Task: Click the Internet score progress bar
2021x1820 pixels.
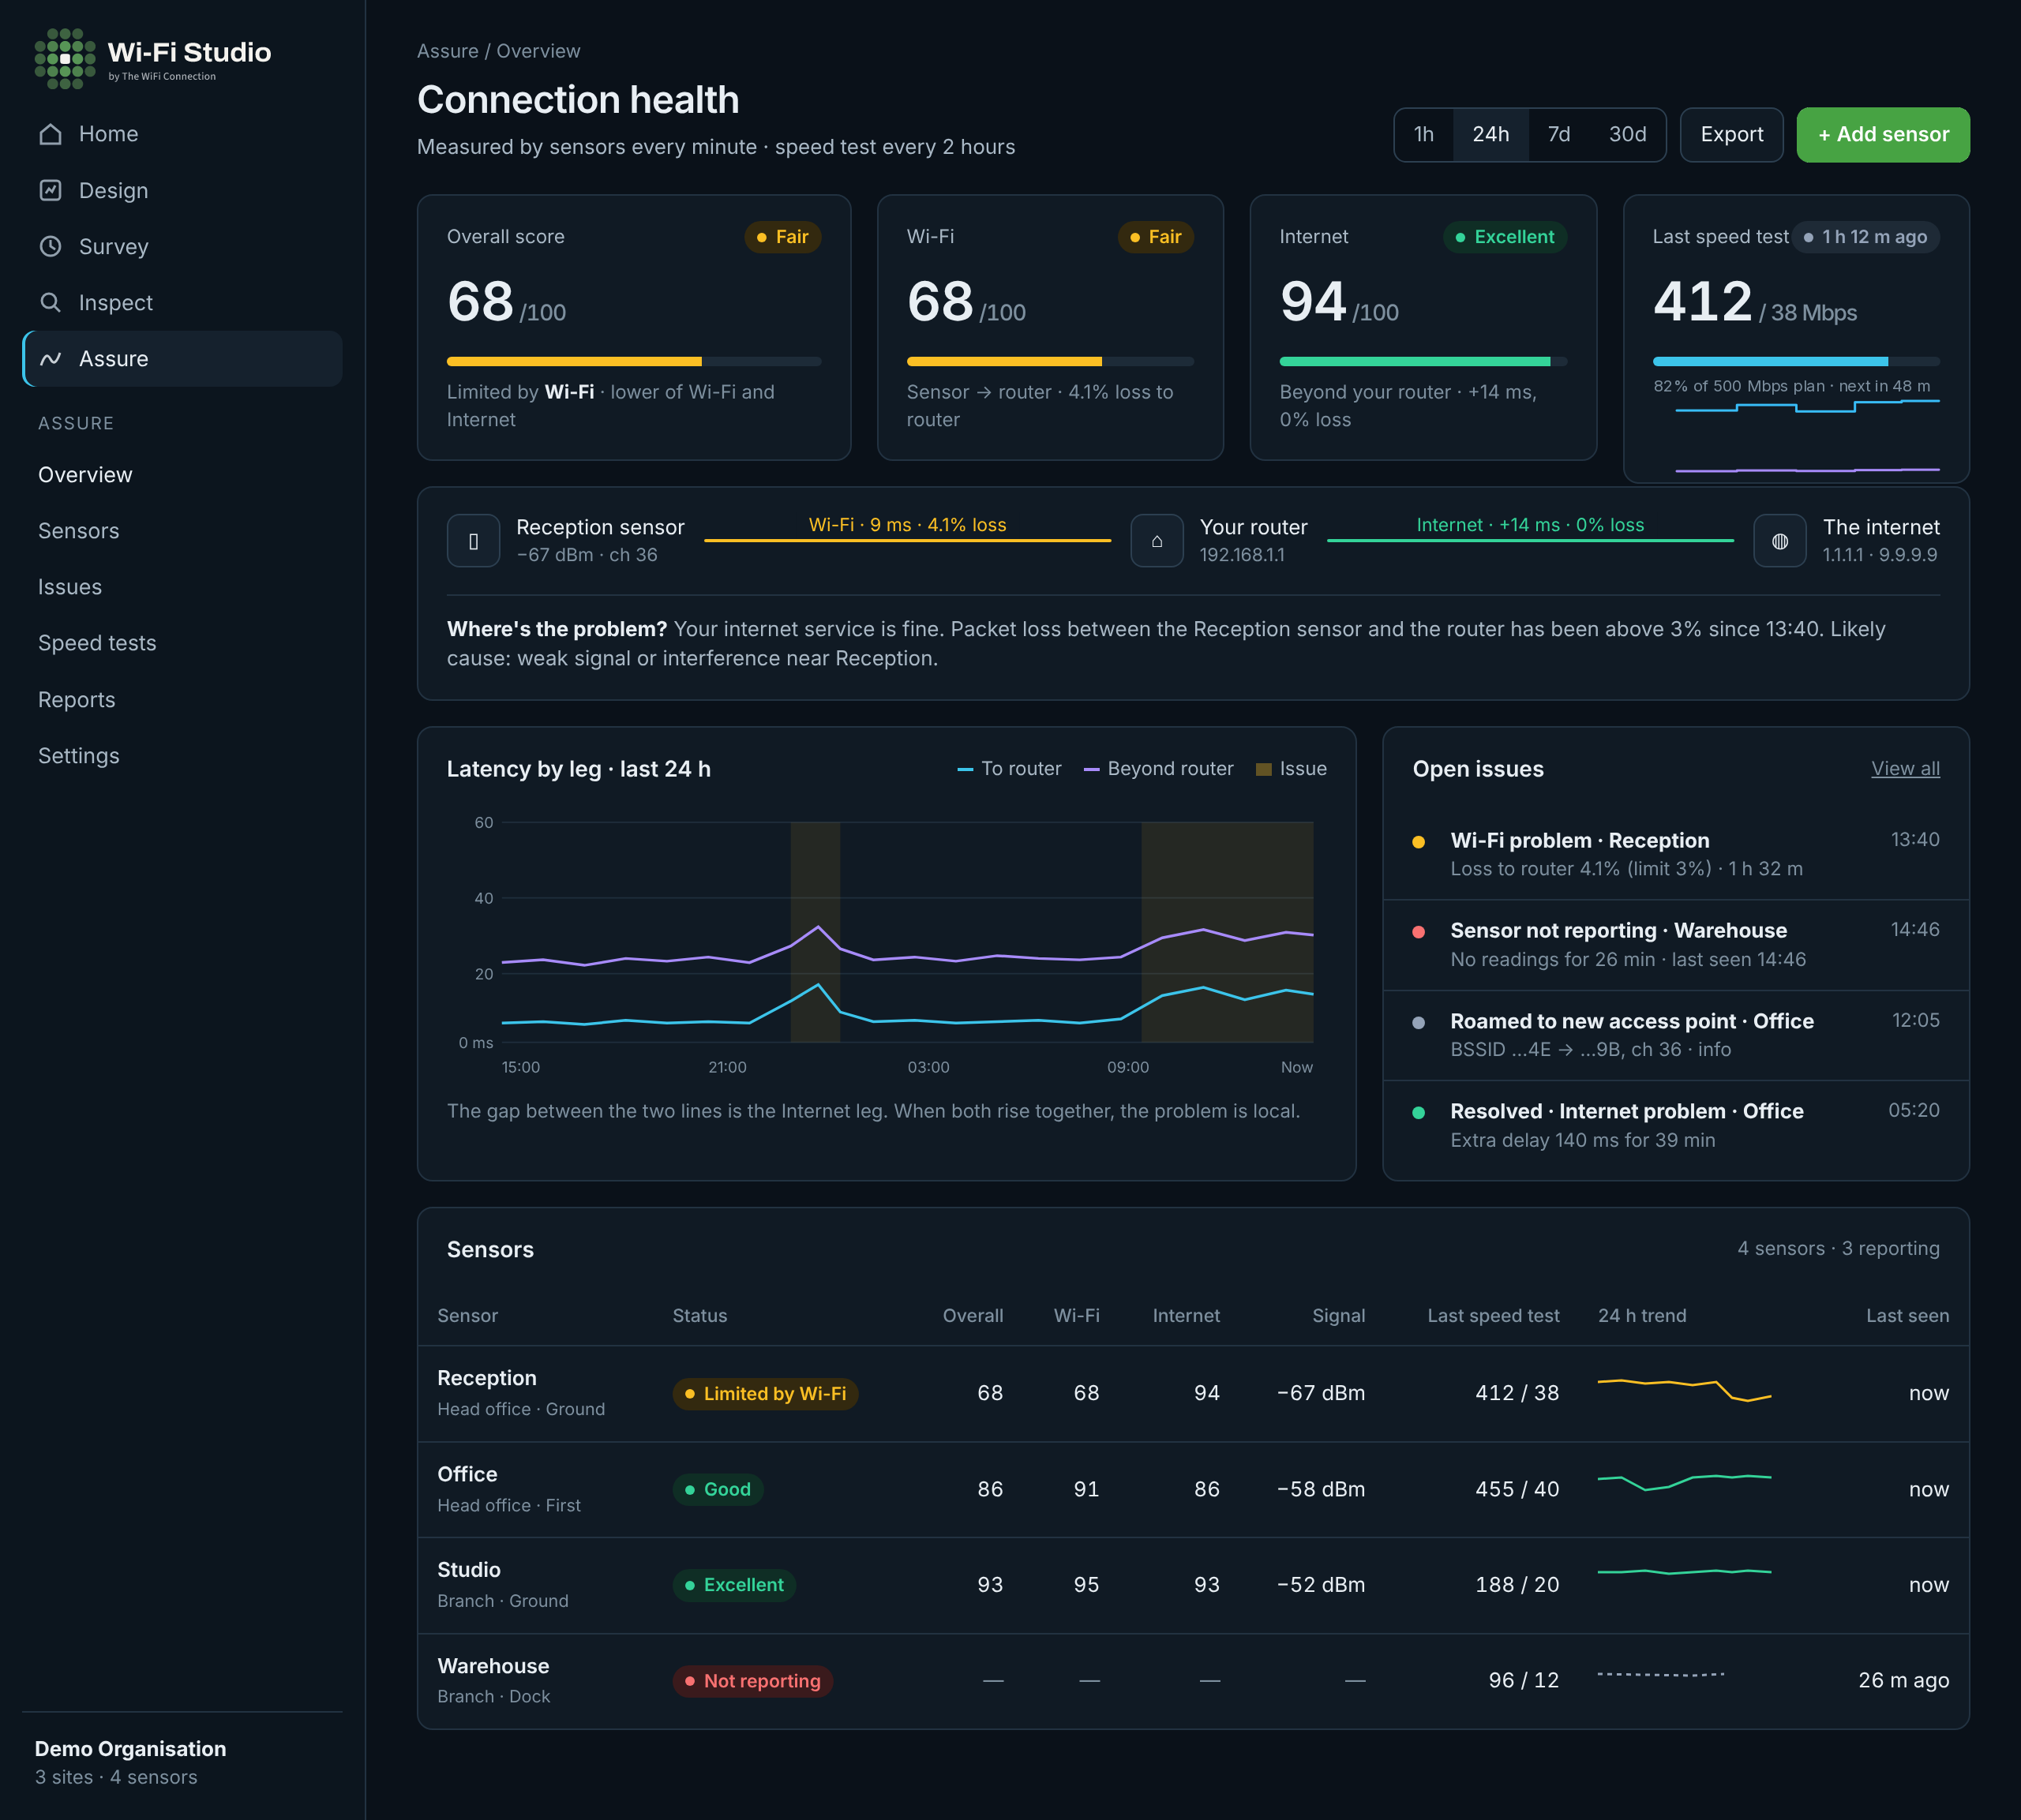Action: 1423,361
